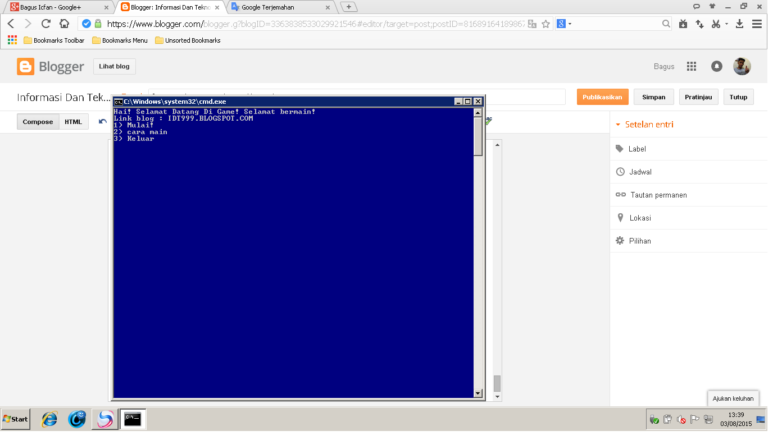Switch editor to Compose mode
The height and width of the screenshot is (440, 782).
38,122
